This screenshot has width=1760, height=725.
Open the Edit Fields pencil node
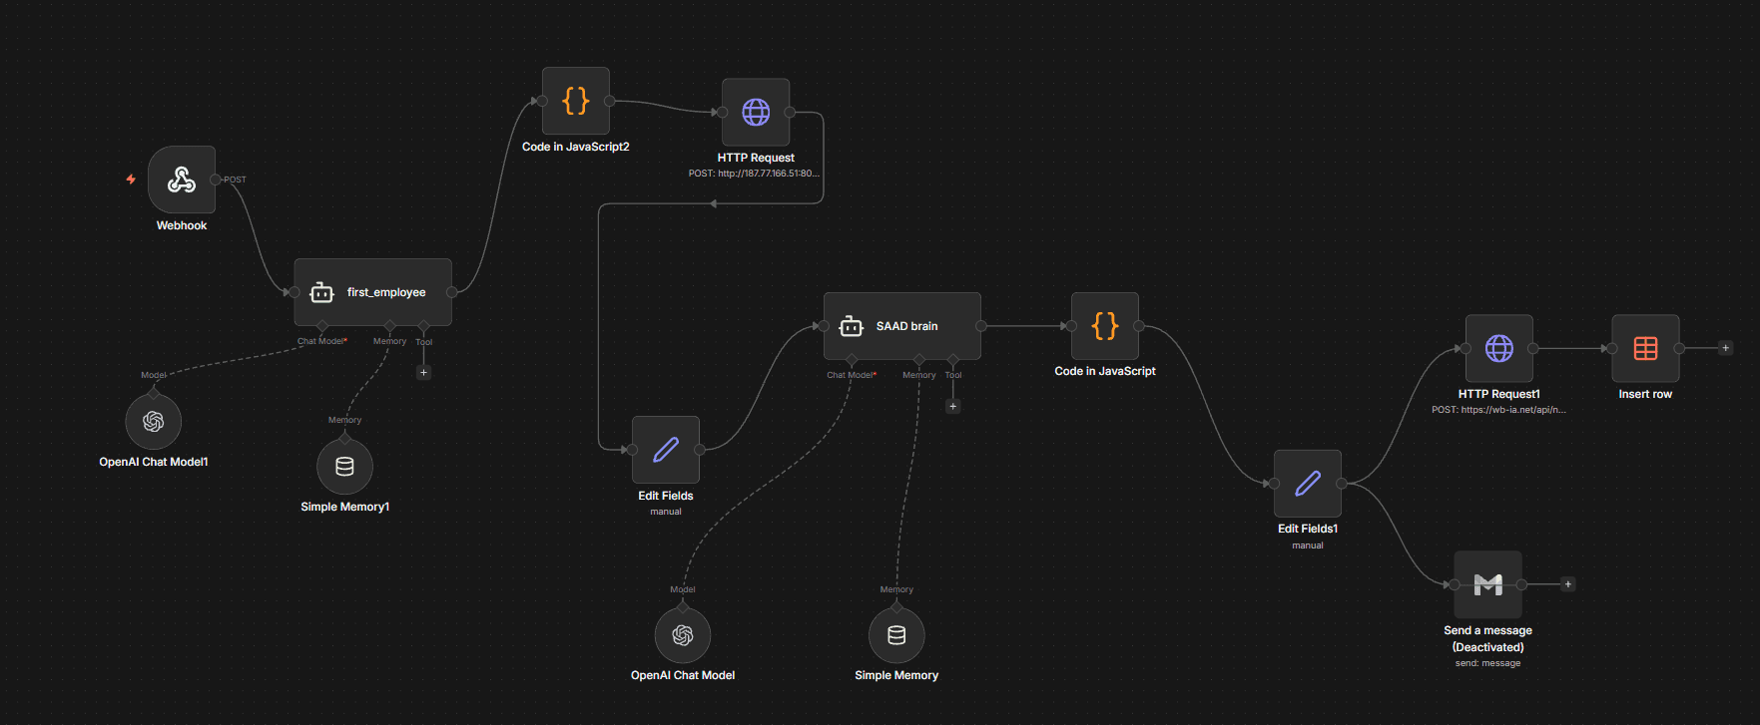[x=666, y=450]
